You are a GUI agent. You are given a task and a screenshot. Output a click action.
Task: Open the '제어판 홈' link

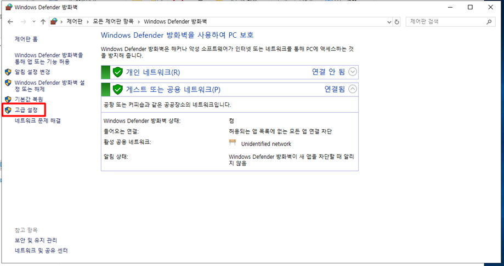click(x=26, y=39)
